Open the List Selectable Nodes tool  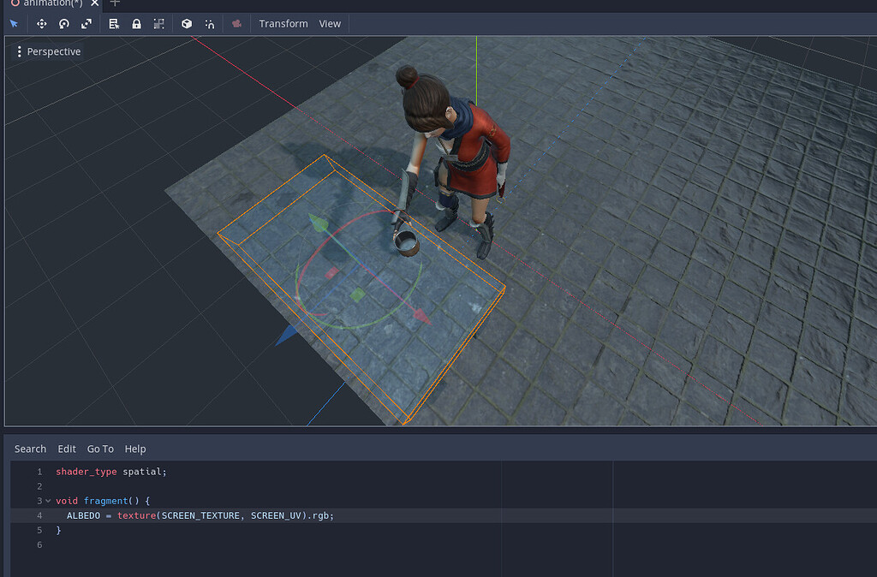[114, 24]
